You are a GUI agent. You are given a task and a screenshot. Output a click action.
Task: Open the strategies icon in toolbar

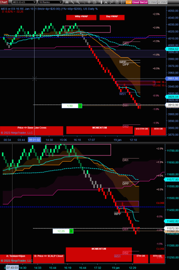coord(111,2)
